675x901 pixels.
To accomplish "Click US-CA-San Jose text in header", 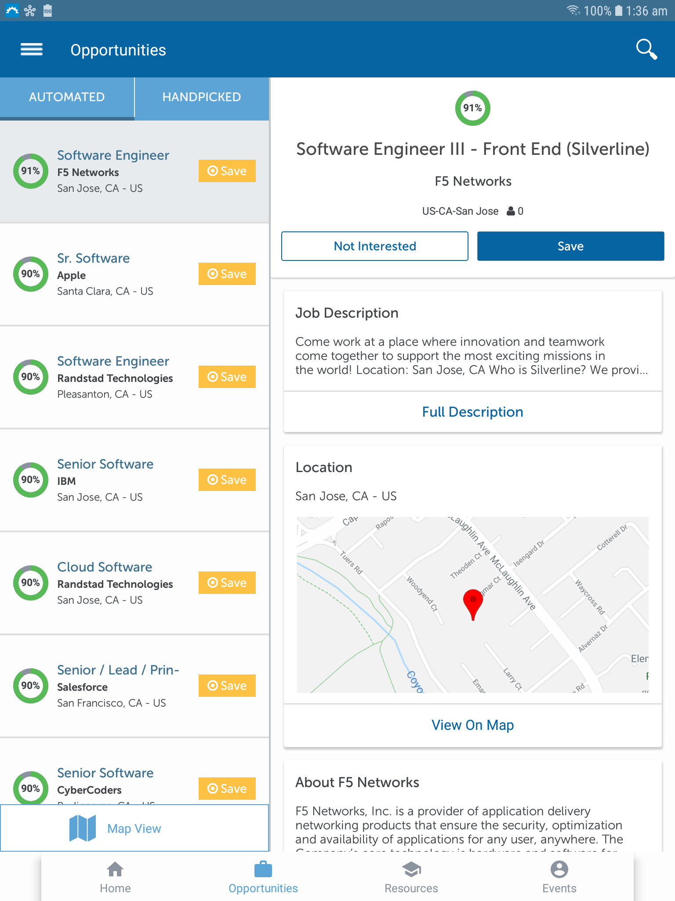I will (x=460, y=211).
